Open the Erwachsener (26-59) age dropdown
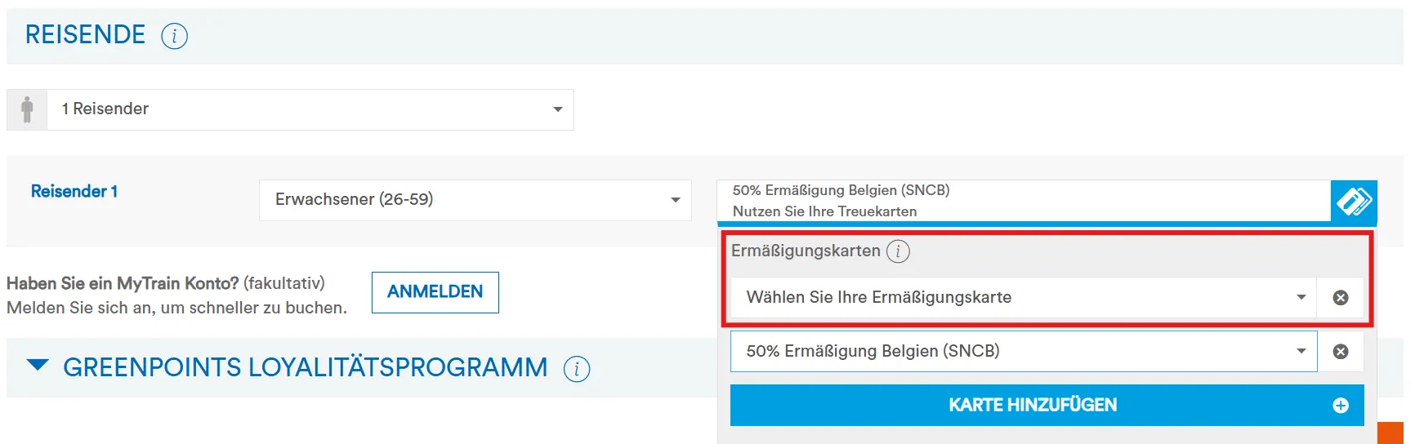This screenshot has height=444, width=1415. click(x=475, y=200)
